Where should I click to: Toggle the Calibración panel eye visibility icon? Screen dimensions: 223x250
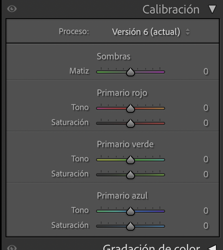[x=12, y=9]
